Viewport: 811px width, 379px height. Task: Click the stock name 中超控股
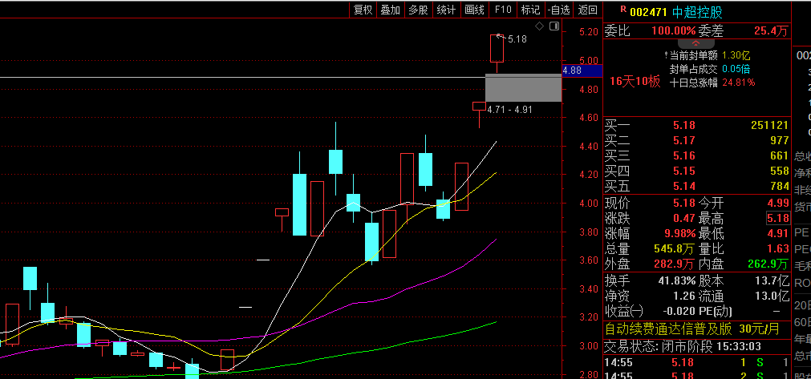697,12
